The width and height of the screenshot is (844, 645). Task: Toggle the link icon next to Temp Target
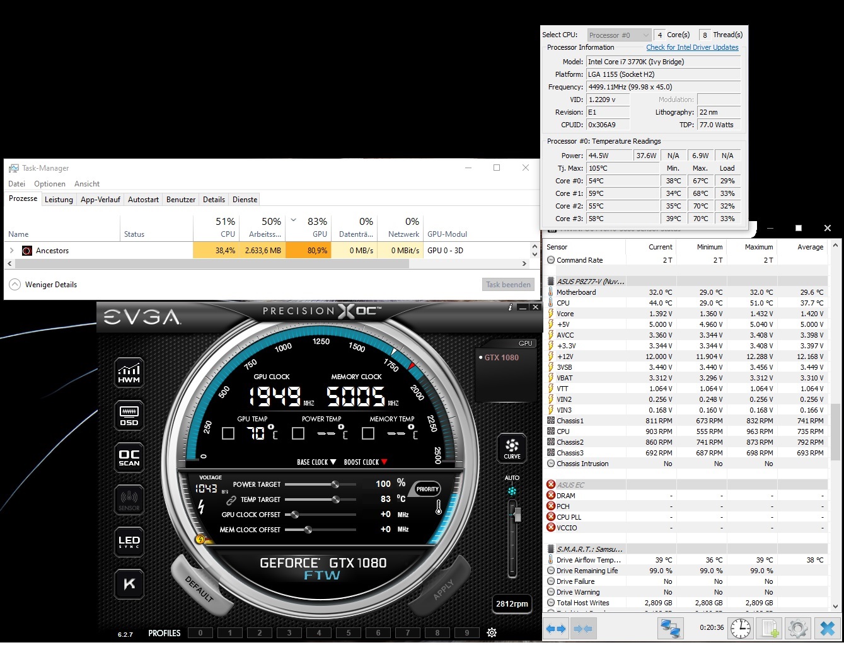point(231,500)
